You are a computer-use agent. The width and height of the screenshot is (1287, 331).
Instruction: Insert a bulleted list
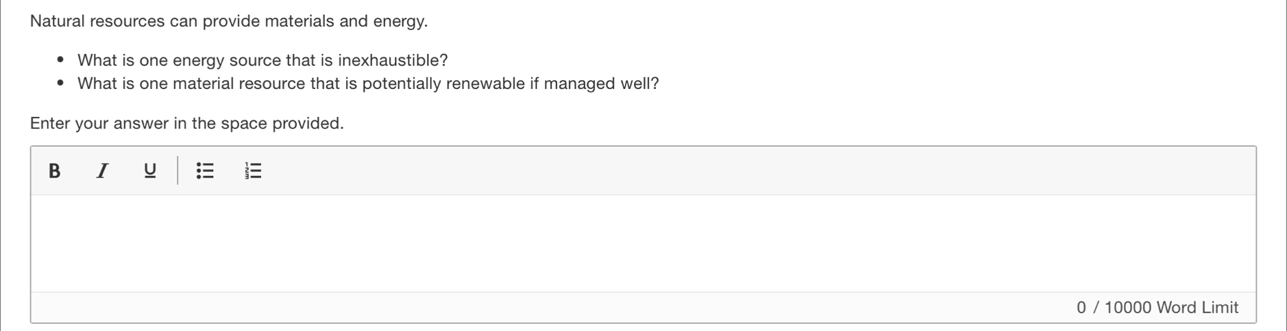pyautogui.click(x=205, y=170)
